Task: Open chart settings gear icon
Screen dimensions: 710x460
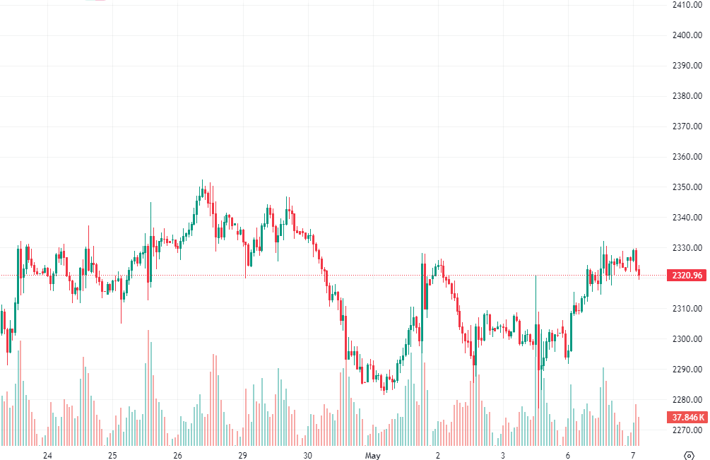Action: point(689,454)
